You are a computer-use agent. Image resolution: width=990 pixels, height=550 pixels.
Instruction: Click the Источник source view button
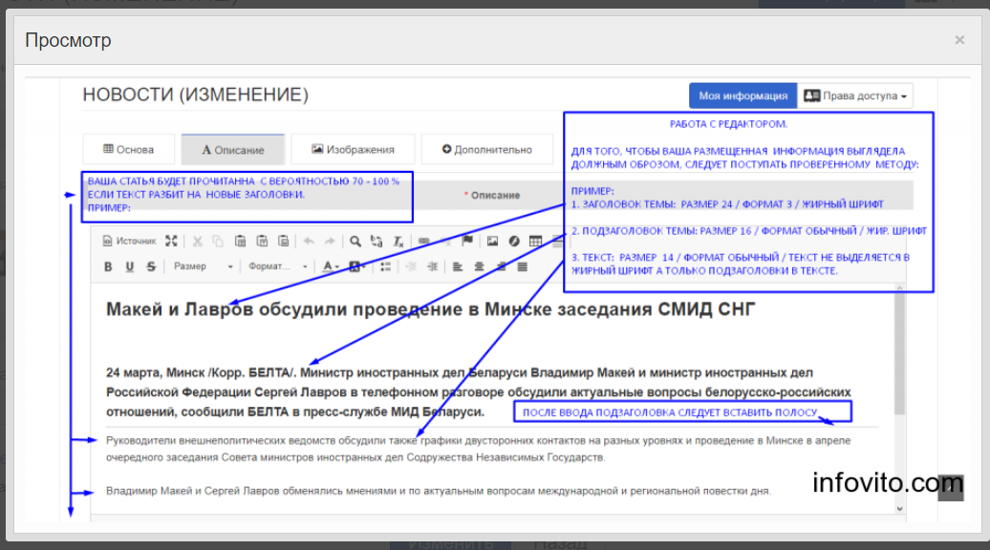coord(129,241)
